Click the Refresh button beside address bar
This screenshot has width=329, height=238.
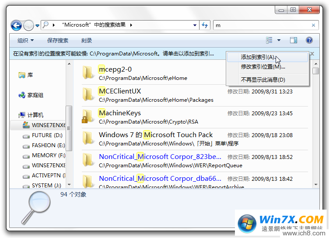205,25
